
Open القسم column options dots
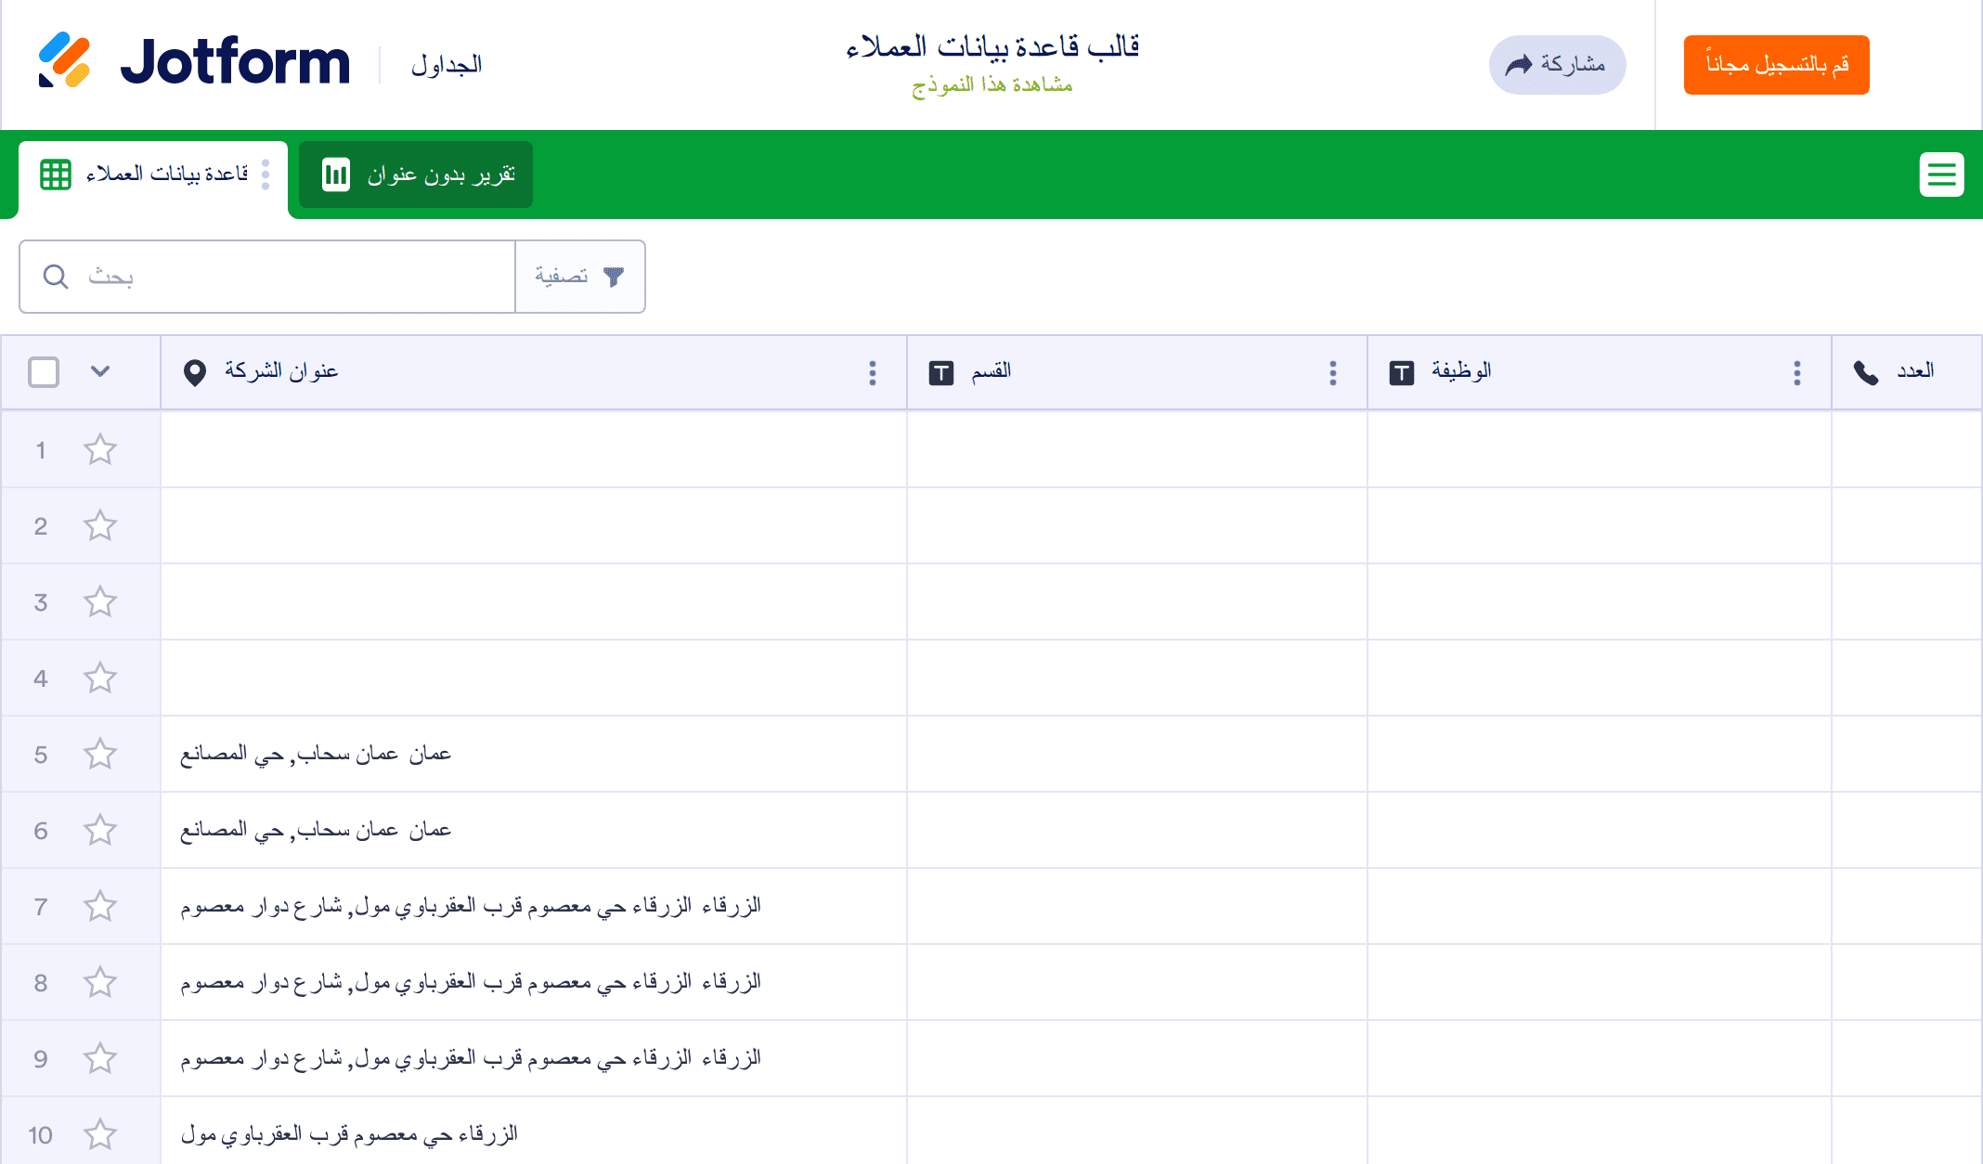tap(1332, 373)
